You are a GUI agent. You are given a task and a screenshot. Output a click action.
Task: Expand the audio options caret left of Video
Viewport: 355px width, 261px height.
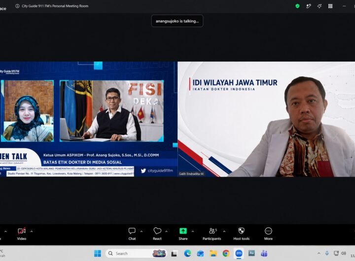click(5, 231)
